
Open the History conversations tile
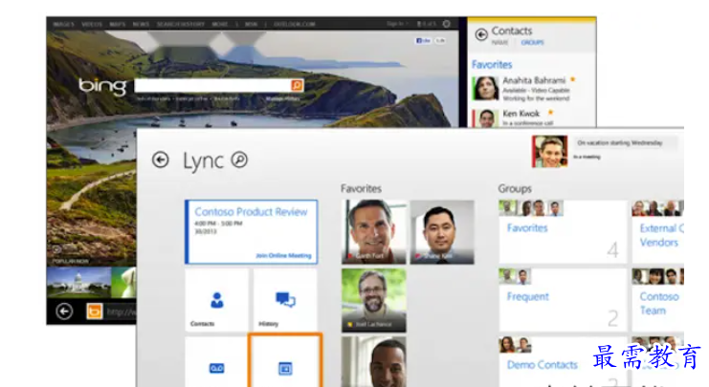click(x=285, y=300)
